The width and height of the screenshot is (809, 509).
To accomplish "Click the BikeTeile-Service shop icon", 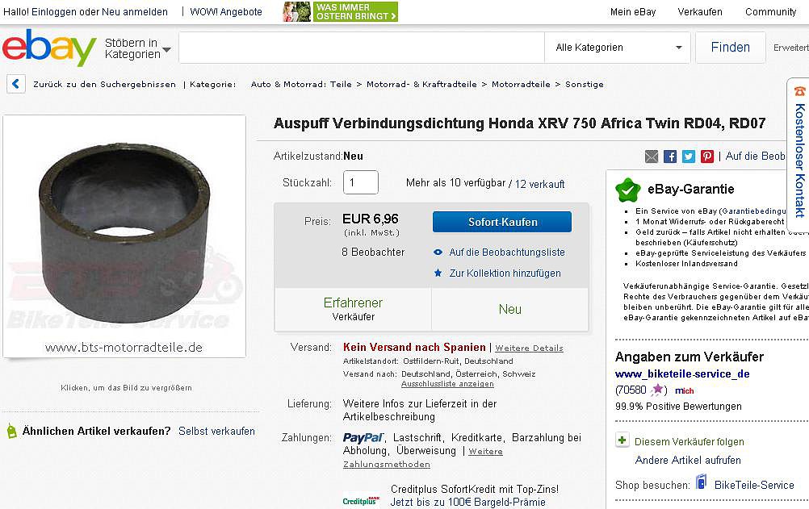I will coord(701,482).
